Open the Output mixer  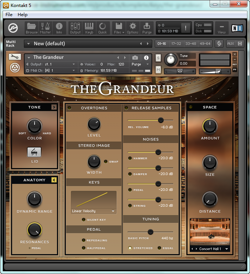pos(75,28)
